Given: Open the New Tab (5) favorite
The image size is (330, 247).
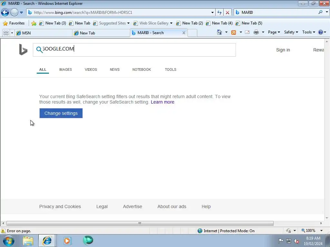Looking at the screenshot, I should tap(249, 23).
